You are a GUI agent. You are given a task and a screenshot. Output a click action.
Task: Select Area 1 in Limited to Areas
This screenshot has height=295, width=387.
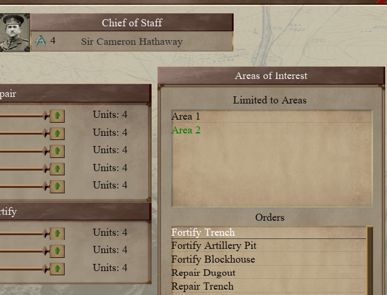(x=186, y=117)
